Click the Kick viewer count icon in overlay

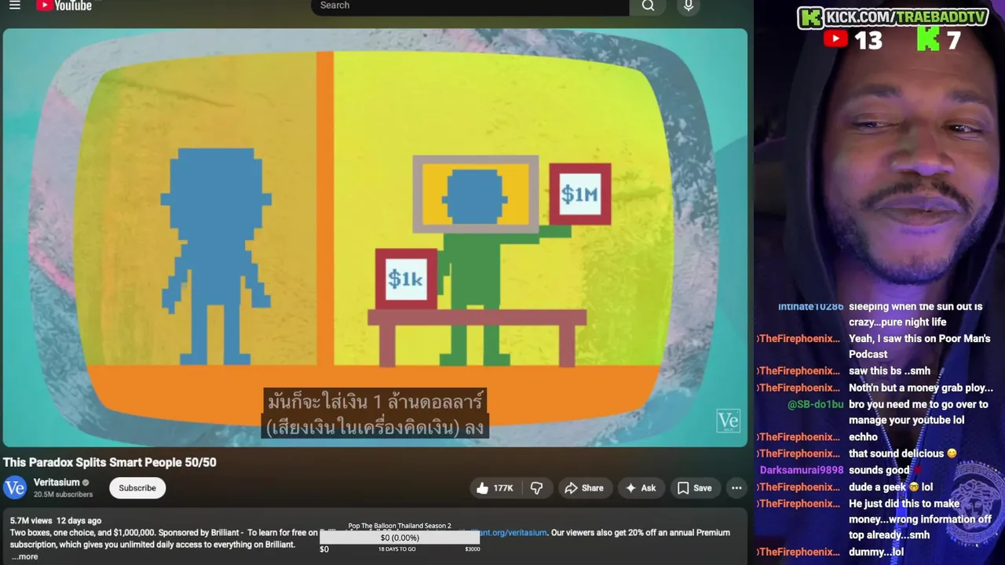click(928, 39)
